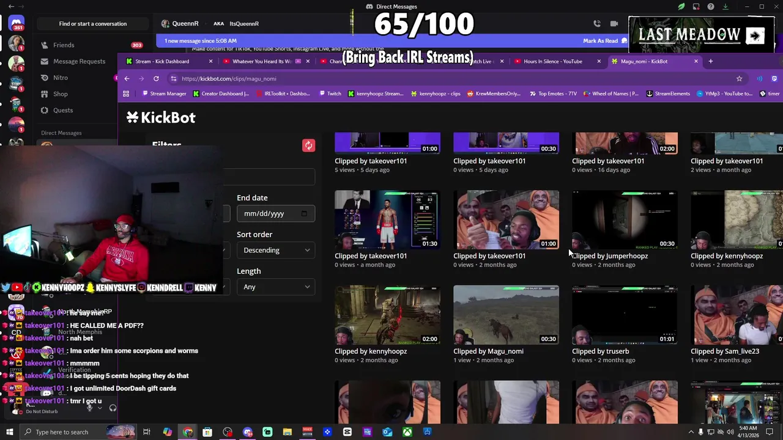Screen dimensions: 783x440
Task: Open File Explorer on taskbar
Action: point(287,432)
